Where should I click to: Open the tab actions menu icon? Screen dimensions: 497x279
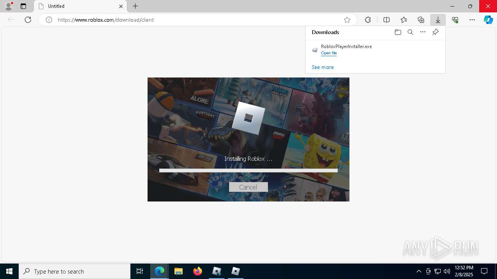pos(23,6)
